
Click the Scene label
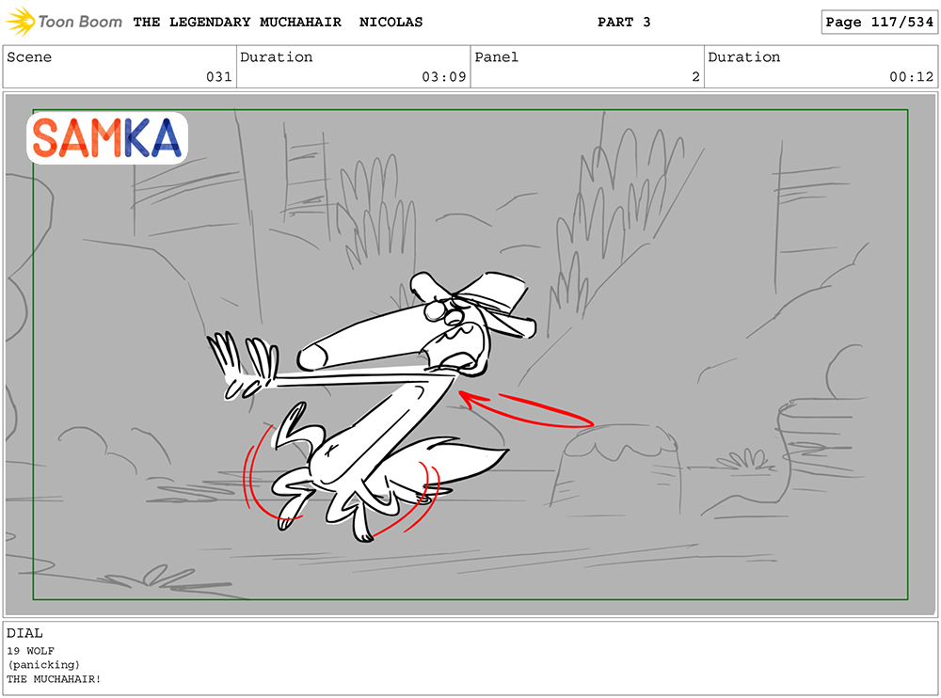click(29, 57)
